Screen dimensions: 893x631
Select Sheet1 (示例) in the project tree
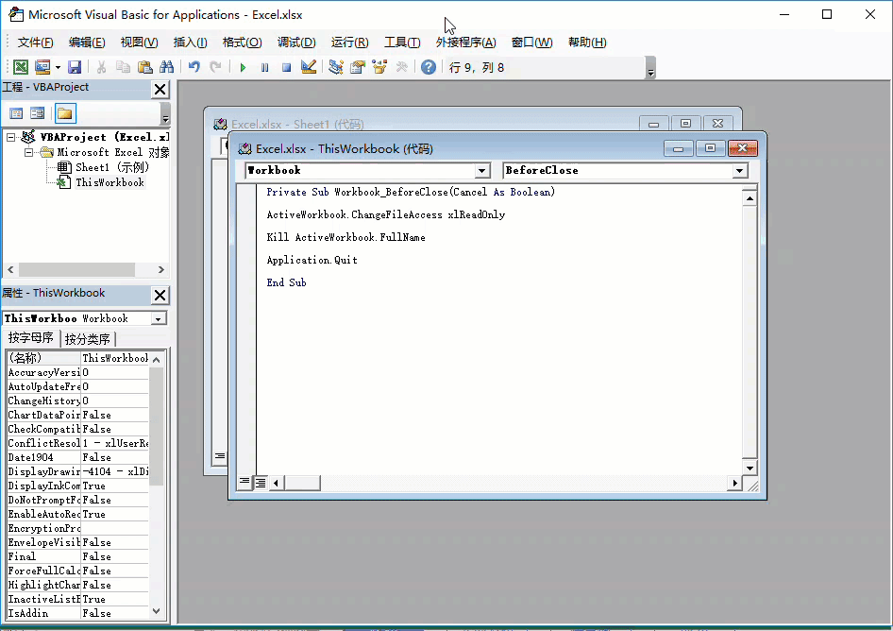[112, 167]
